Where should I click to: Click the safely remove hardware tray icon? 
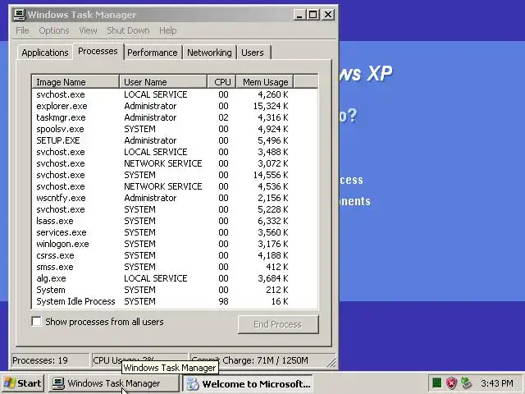coord(466,383)
